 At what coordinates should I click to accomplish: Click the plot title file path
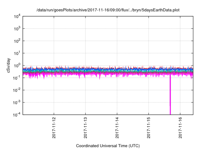[x=108, y=10]
